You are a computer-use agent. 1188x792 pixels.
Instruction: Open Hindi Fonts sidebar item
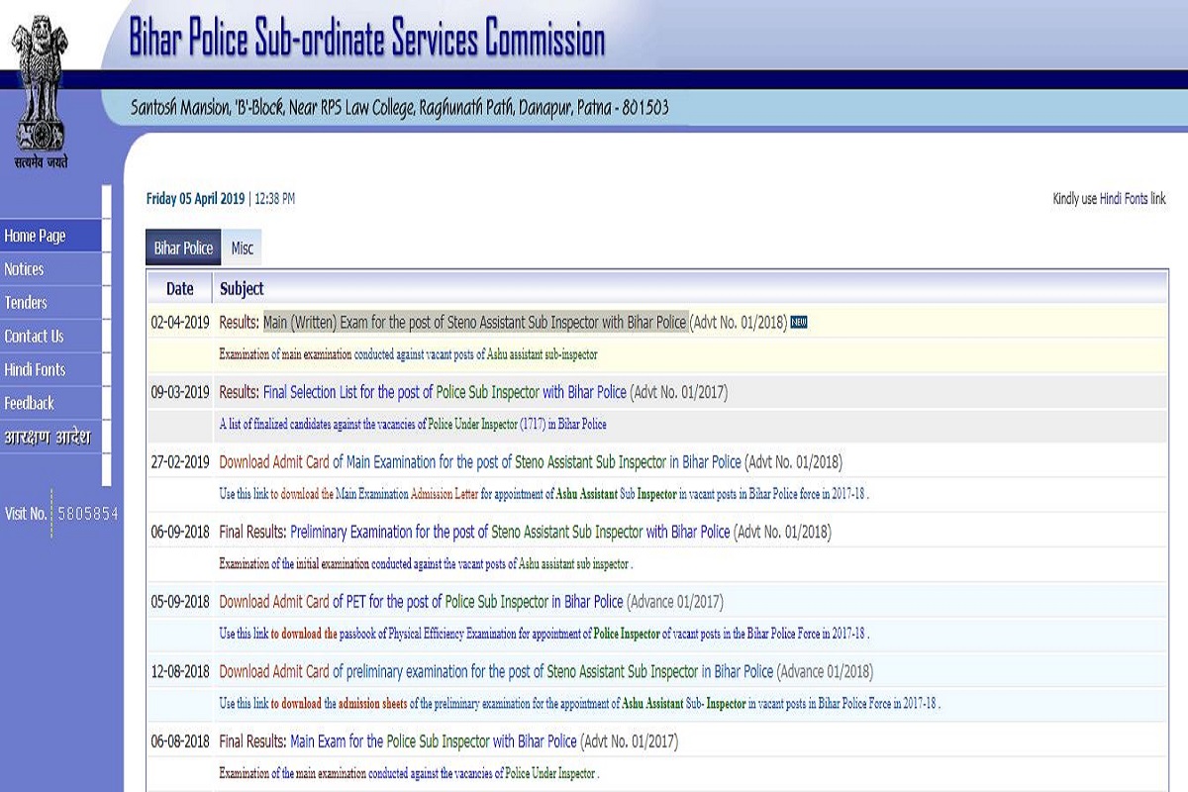tap(50, 370)
